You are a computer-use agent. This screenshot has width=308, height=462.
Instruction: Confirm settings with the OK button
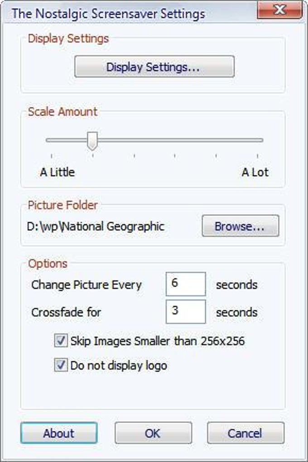tap(153, 433)
